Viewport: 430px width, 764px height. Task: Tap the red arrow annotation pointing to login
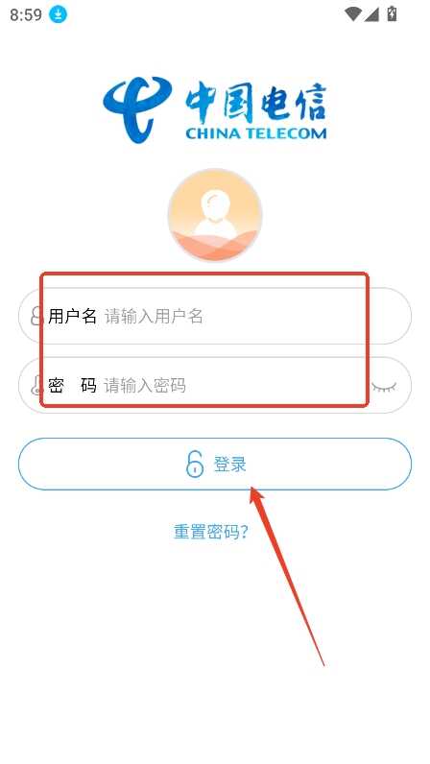[287, 576]
